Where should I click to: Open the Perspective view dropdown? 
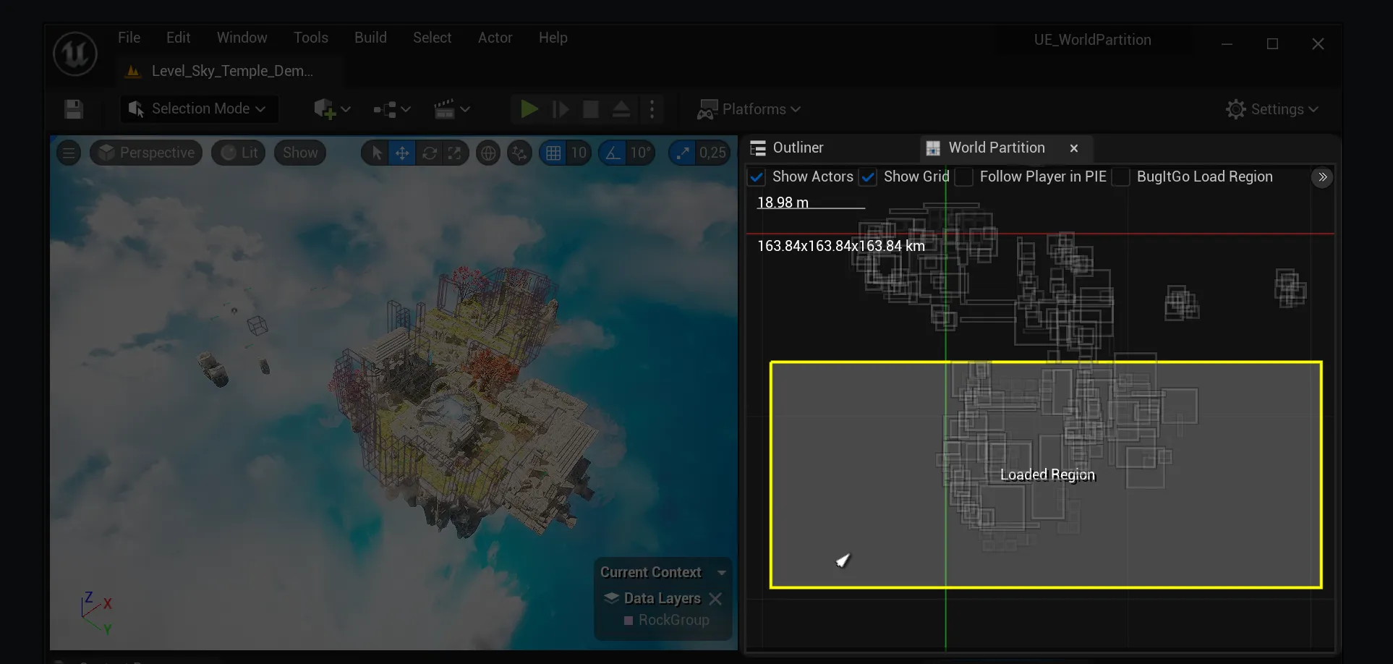pos(145,153)
